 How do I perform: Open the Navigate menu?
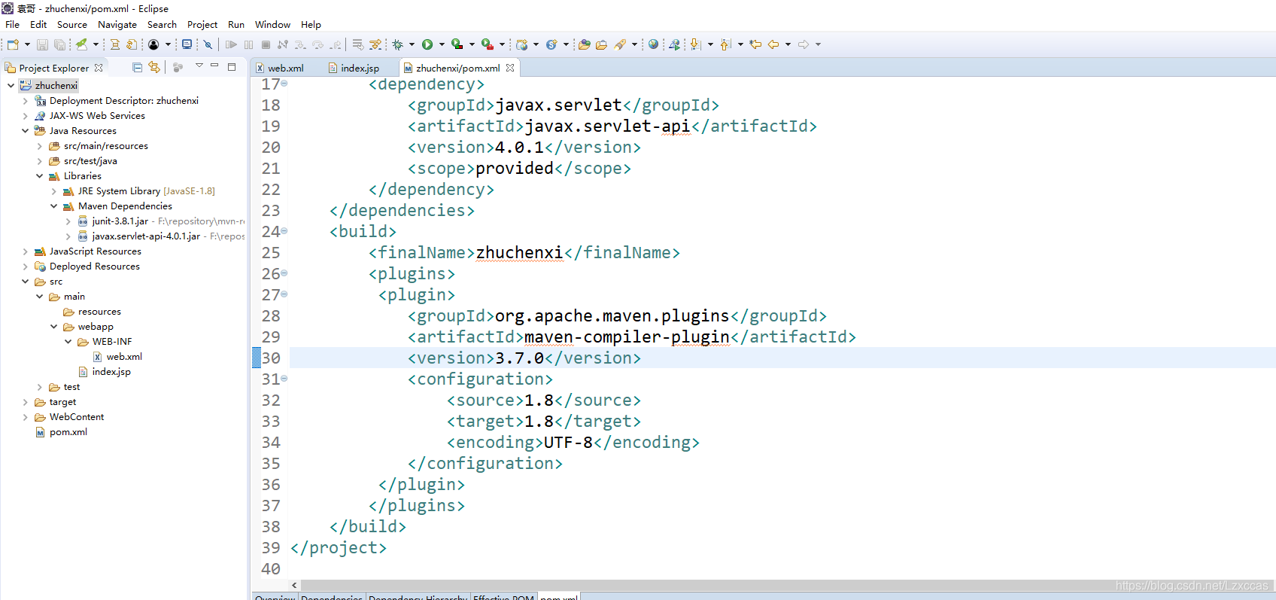(117, 24)
